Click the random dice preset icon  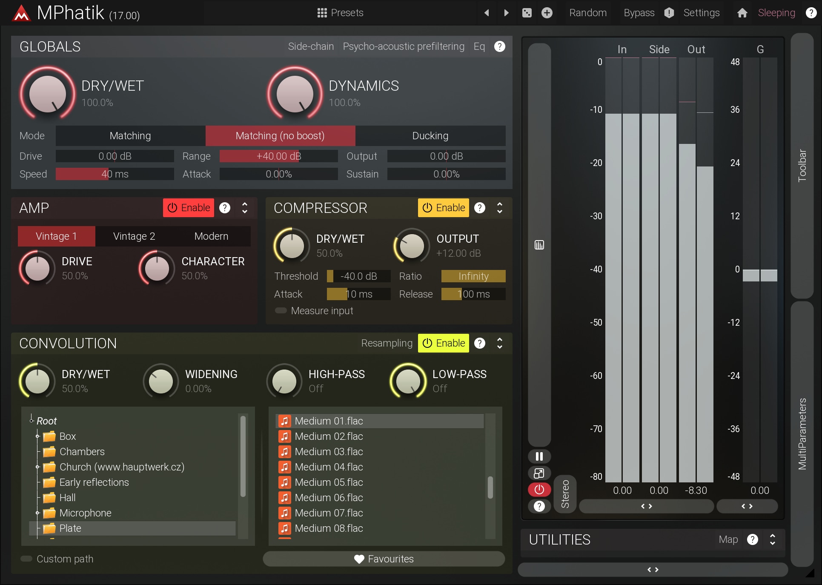point(527,13)
